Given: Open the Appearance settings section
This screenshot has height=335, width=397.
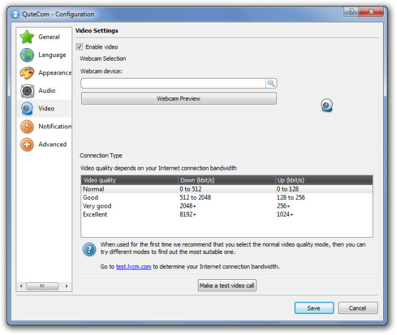Looking at the screenshot, I should point(45,73).
